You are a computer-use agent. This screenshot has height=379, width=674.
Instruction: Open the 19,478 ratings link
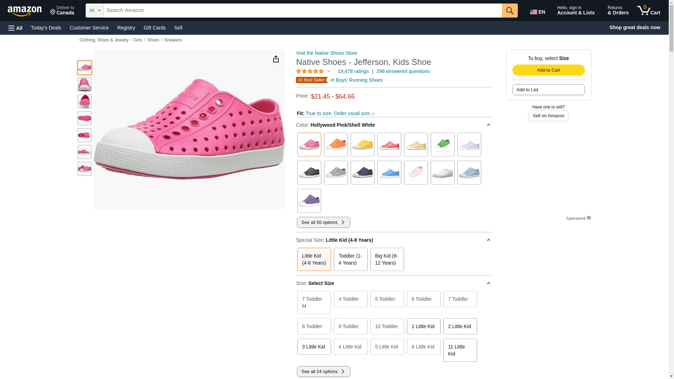tap(353, 71)
